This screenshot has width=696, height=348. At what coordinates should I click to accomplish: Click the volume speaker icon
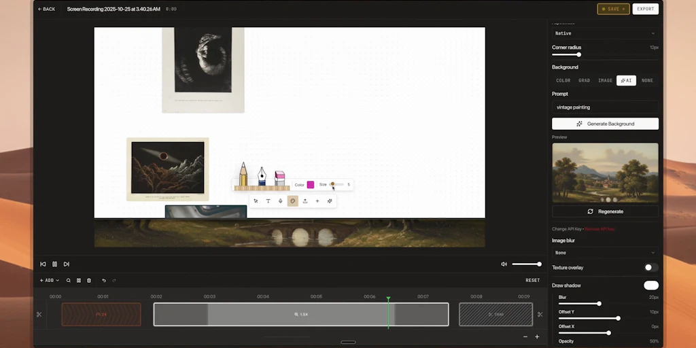tap(504, 264)
